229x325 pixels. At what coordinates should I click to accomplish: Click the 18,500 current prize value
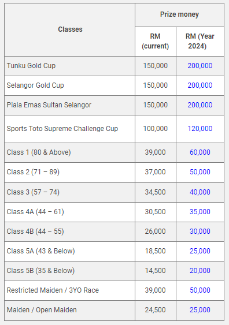(156, 251)
